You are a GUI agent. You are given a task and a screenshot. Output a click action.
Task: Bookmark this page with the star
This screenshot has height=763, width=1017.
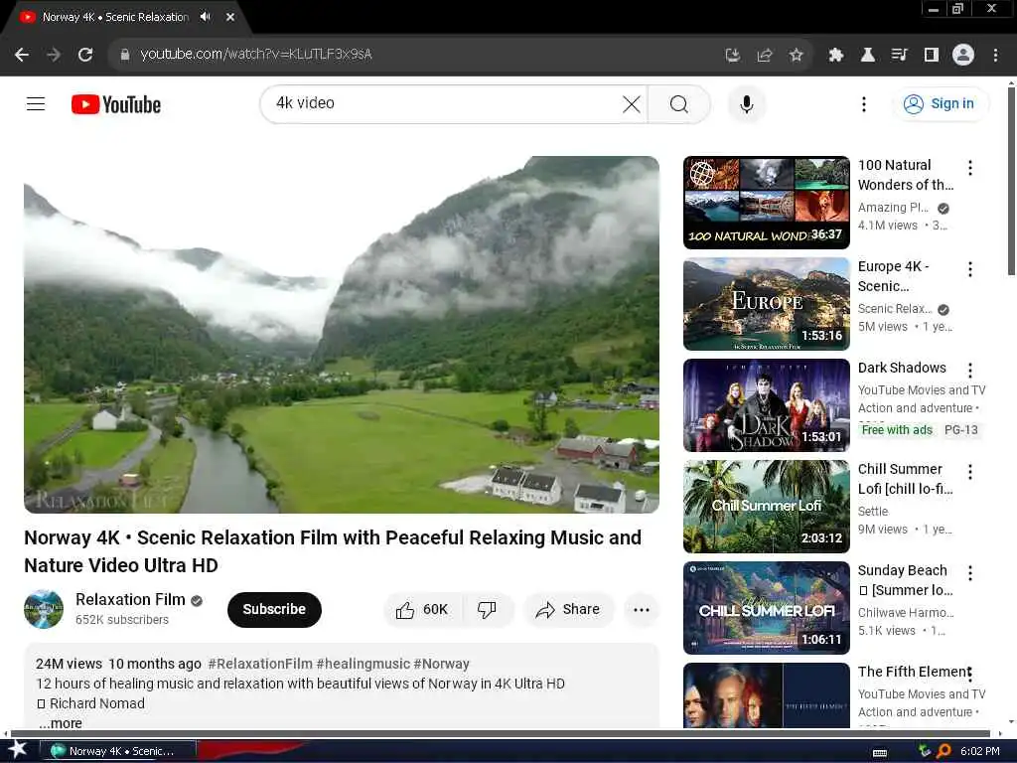(x=796, y=56)
